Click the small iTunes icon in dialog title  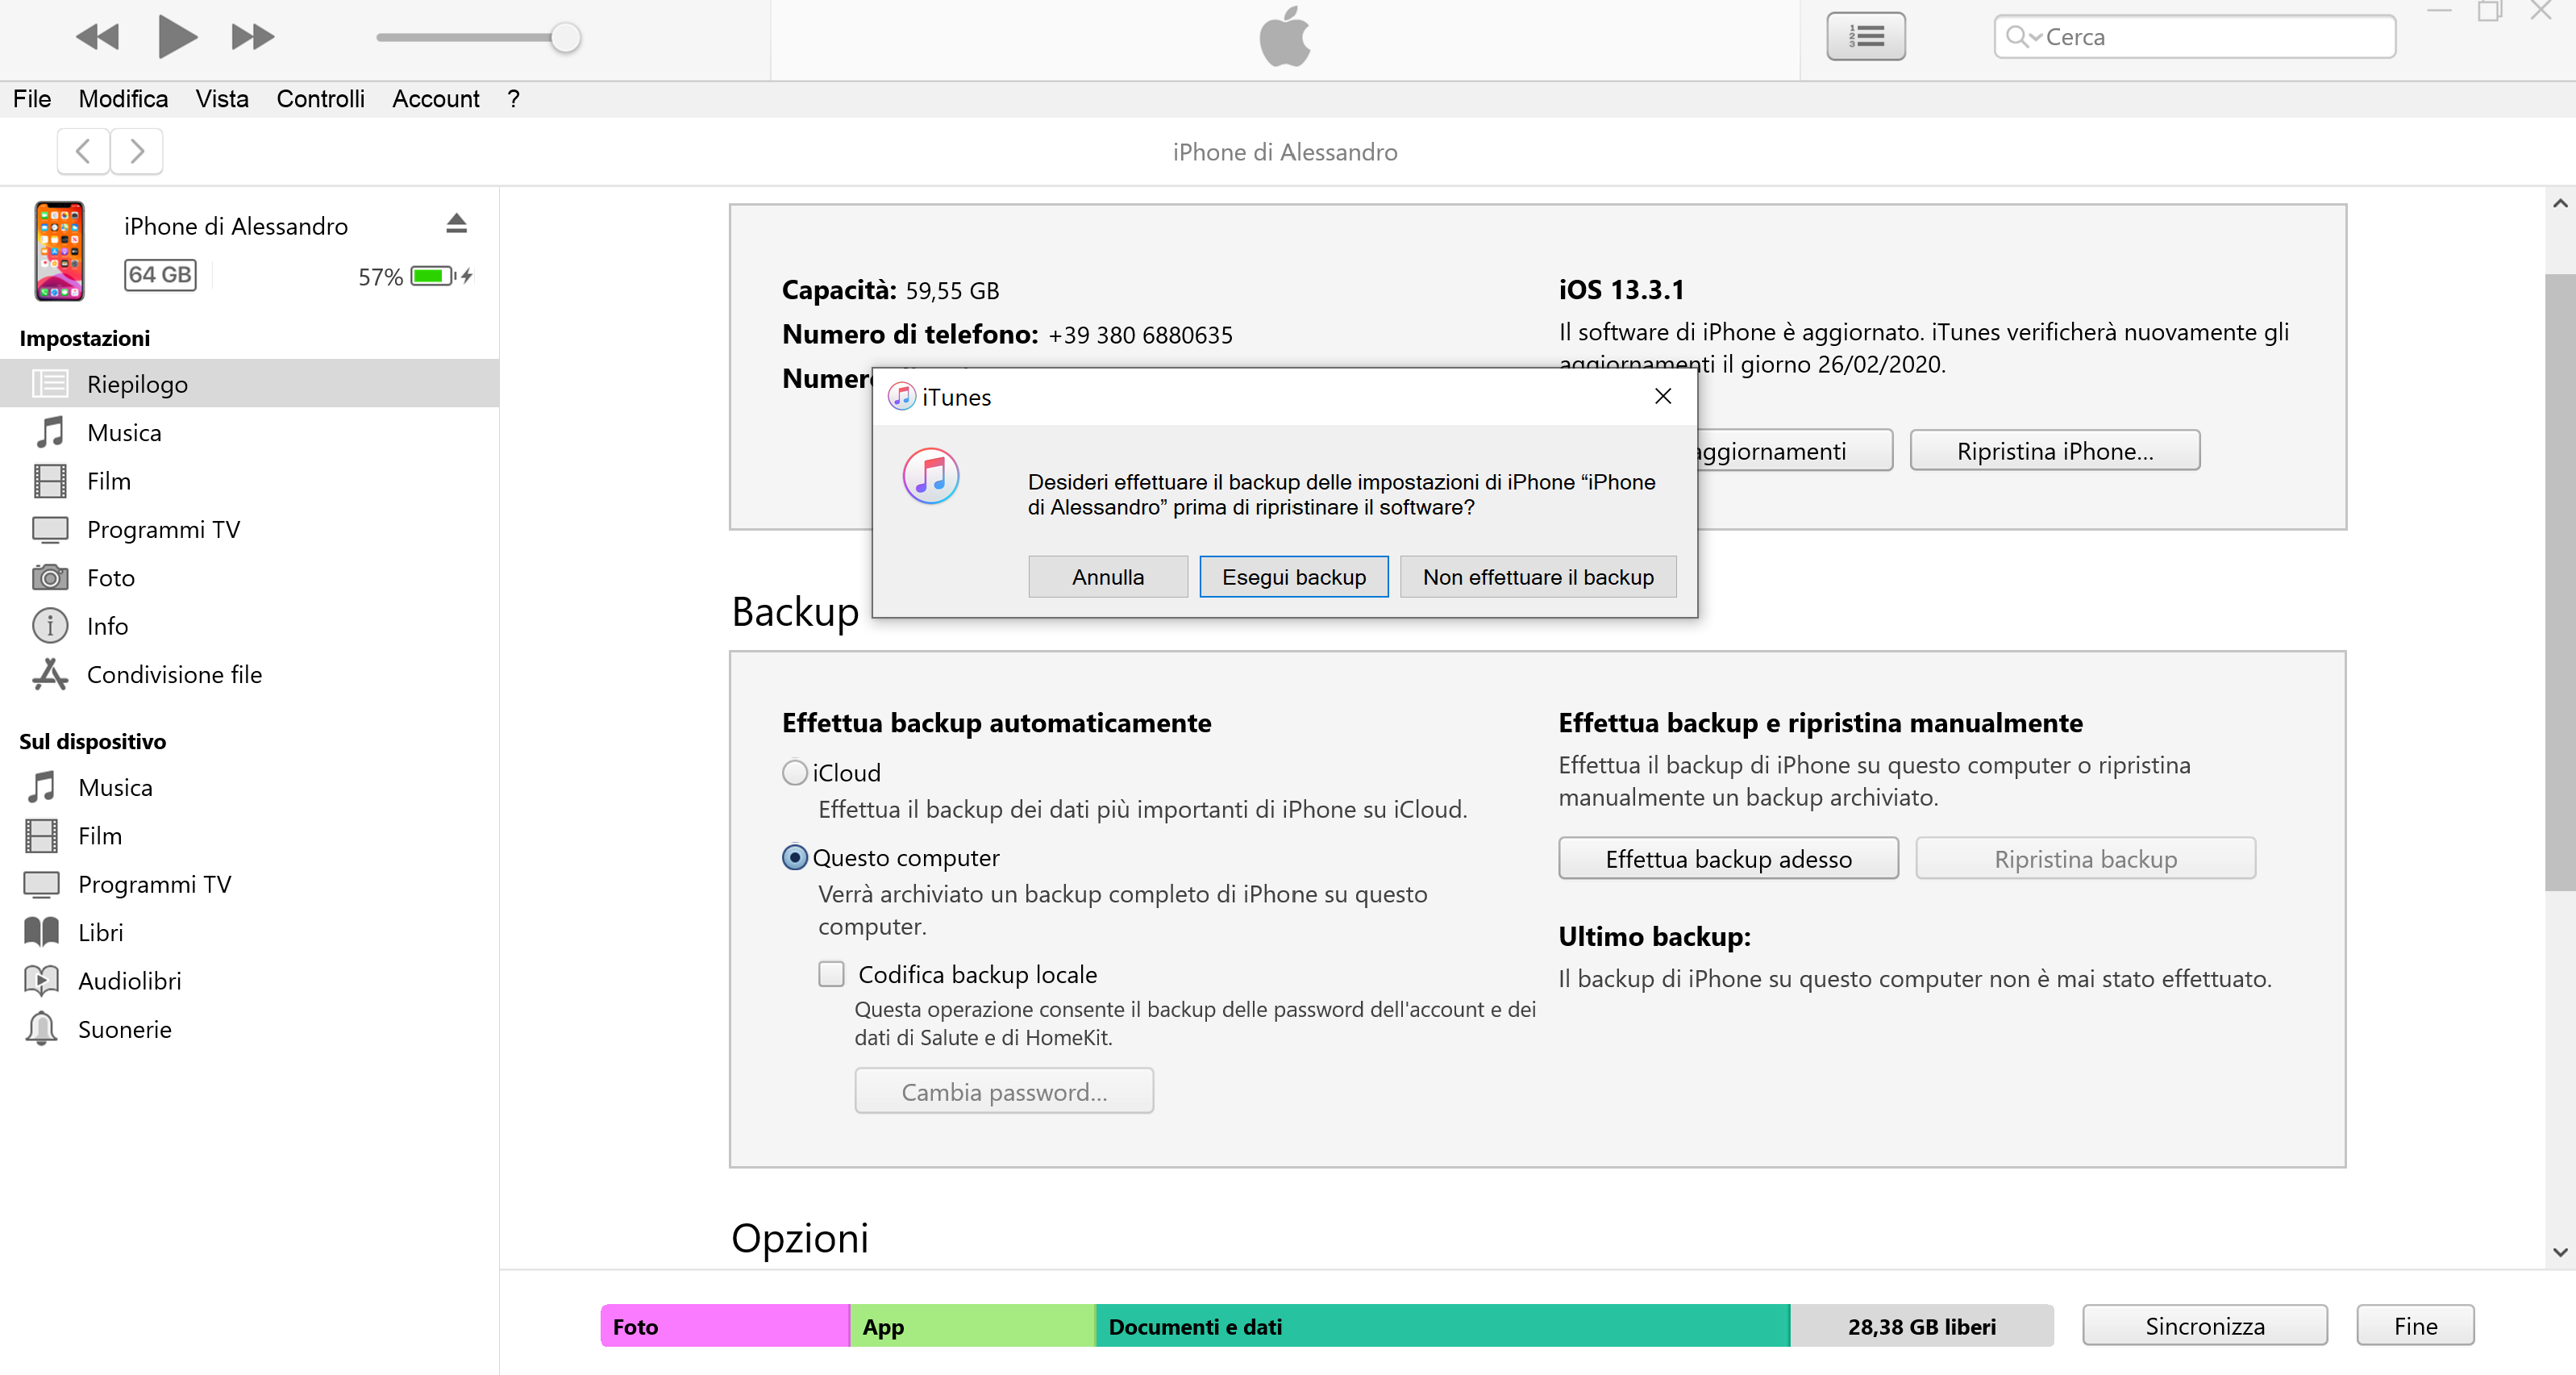(x=902, y=397)
